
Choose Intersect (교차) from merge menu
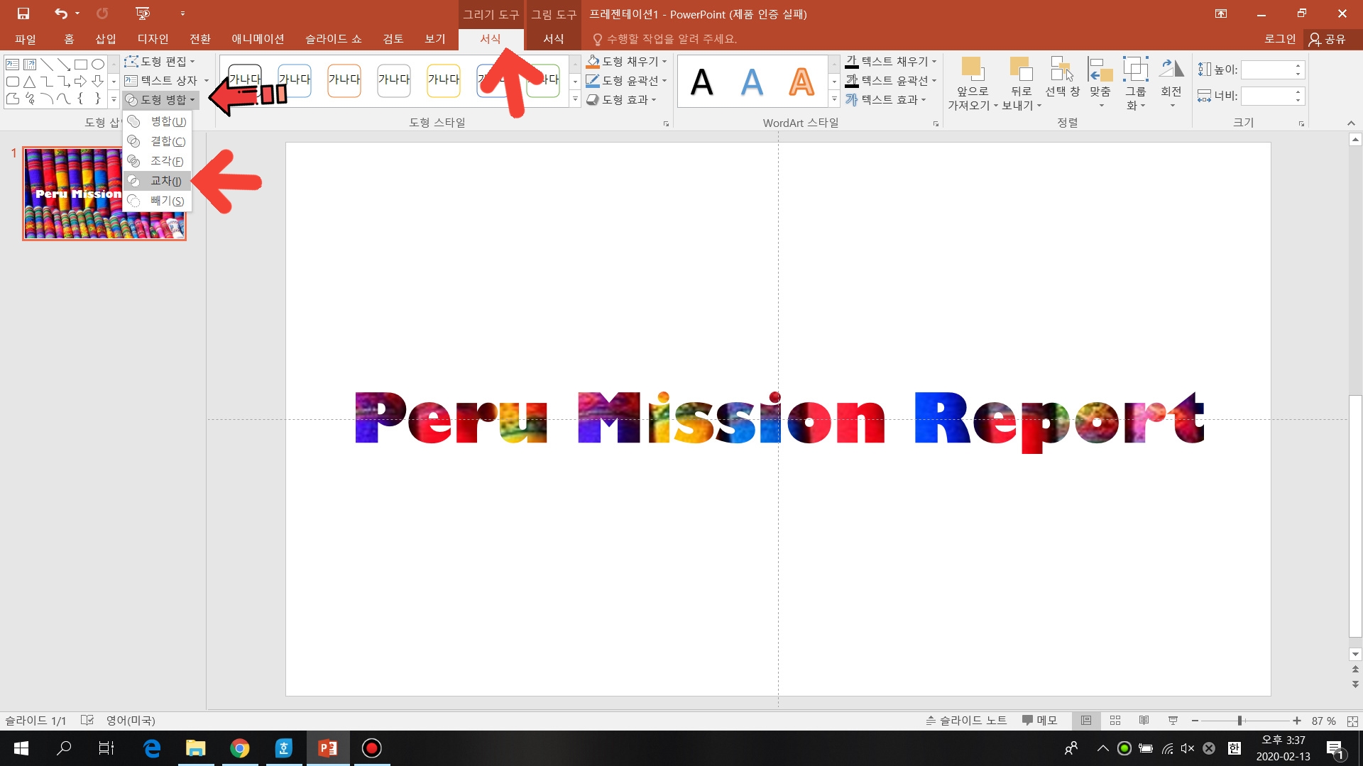tap(165, 181)
